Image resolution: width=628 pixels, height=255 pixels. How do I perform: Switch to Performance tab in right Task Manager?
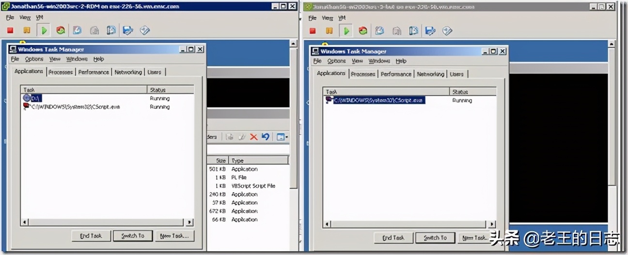coord(396,74)
